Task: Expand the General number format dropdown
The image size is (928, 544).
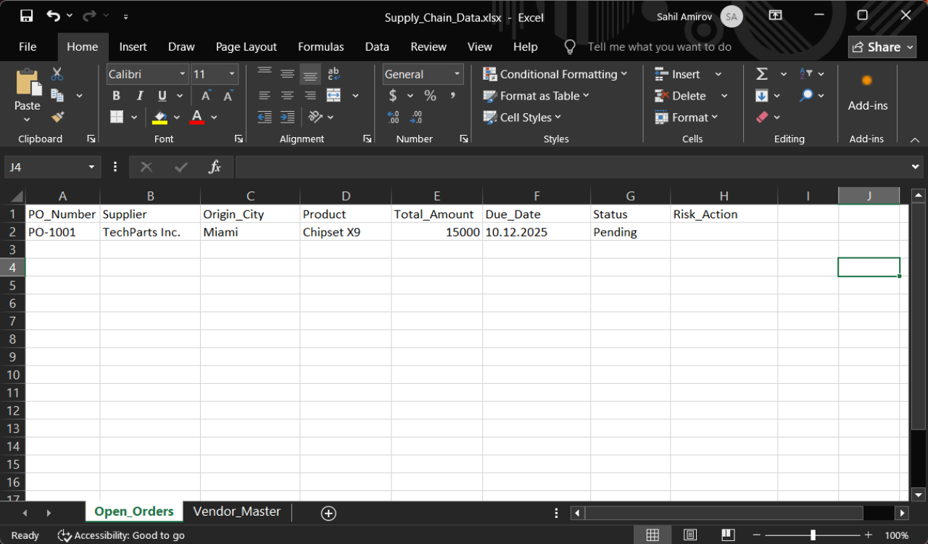Action: (457, 74)
